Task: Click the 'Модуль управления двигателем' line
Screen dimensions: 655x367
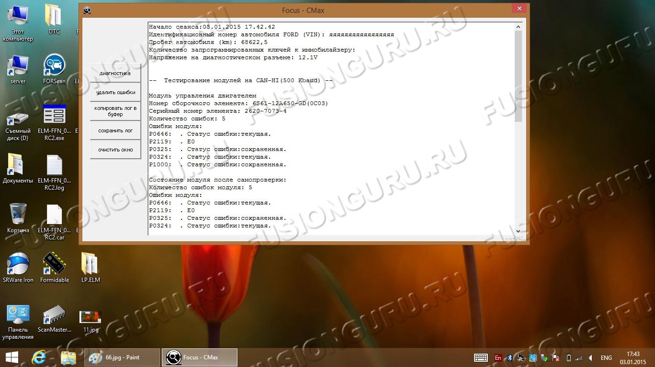Action: tap(203, 96)
